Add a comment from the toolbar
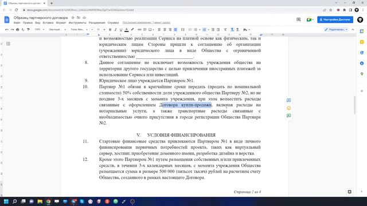This screenshot has height=206, width=367. pos(145,30)
